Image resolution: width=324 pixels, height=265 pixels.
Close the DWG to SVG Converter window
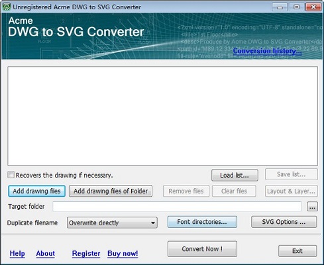coord(313,7)
